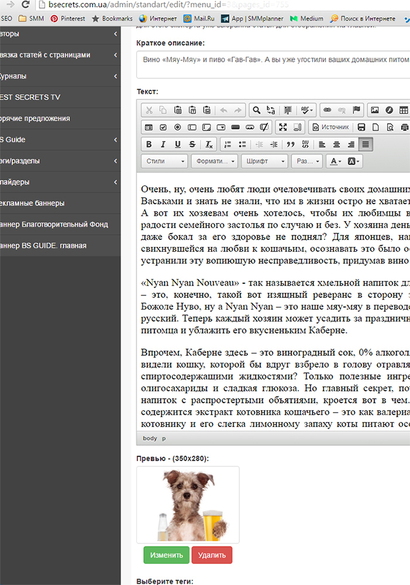Open the Шрифт font dropdown

[x=265, y=161]
